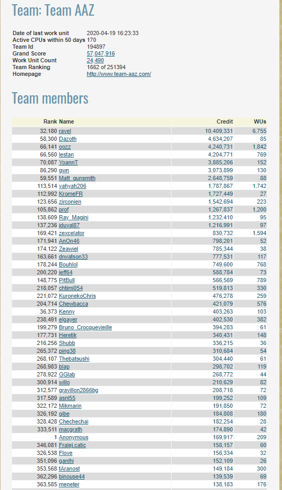This screenshot has width=282, height=490.
Task: Open Kenny's member page
Action: 67,311
